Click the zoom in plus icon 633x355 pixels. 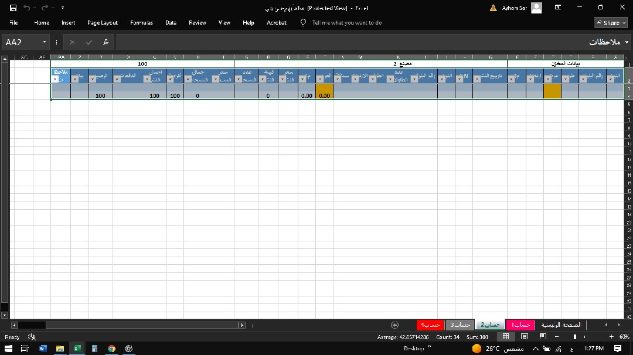tap(612, 337)
